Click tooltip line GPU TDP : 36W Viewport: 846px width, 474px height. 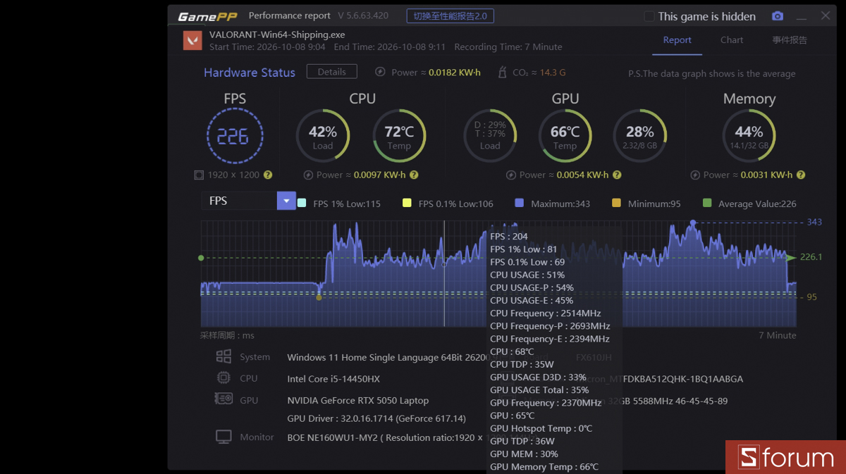coord(522,441)
